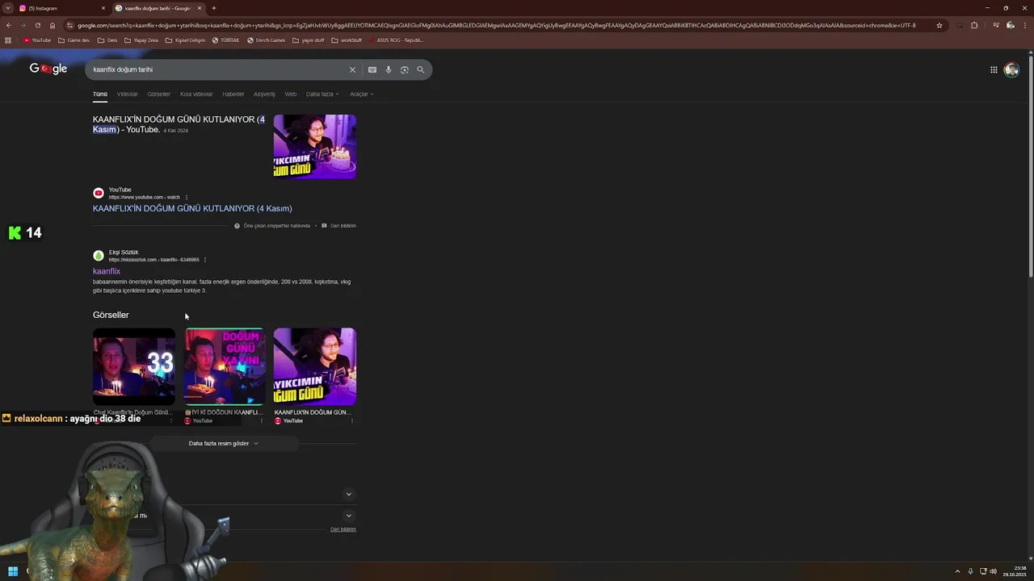Open more options for the Ekşi Sözlük result
The image size is (1034, 581).
[x=205, y=260]
